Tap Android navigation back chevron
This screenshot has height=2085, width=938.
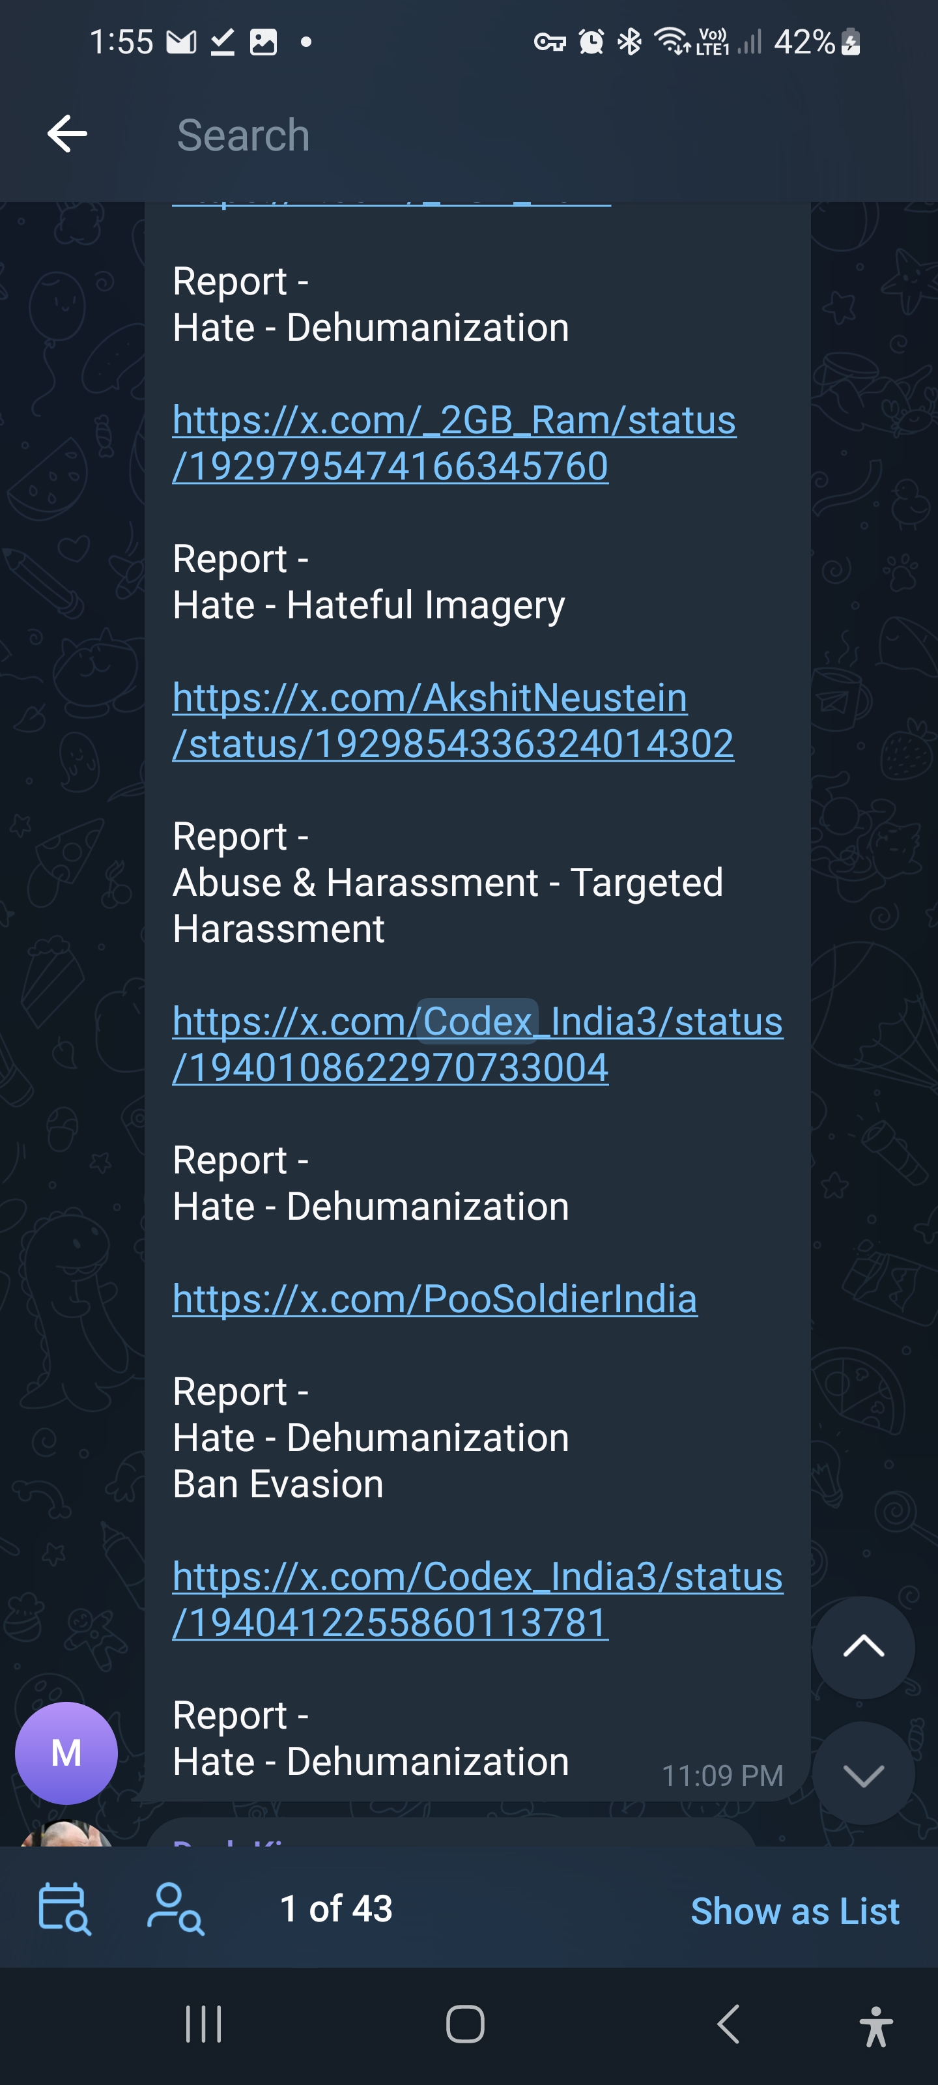(x=728, y=2024)
